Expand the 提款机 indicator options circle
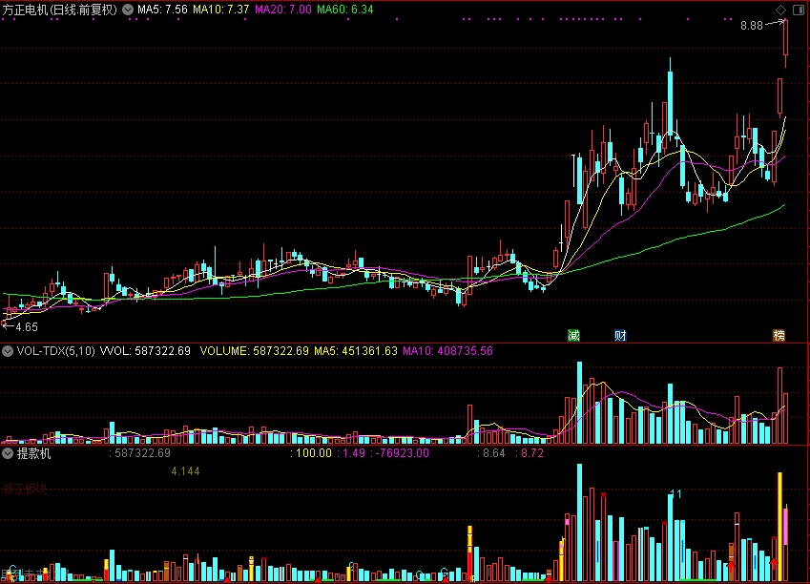Screen dimensions: 810x584 [x=8, y=454]
